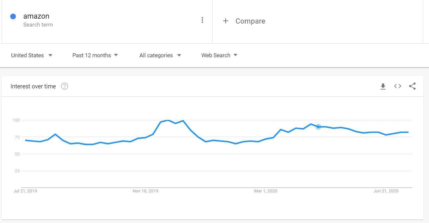Viewport: 429px width, 223px height.
Task: Share the Interest over time chart
Action: click(412, 86)
